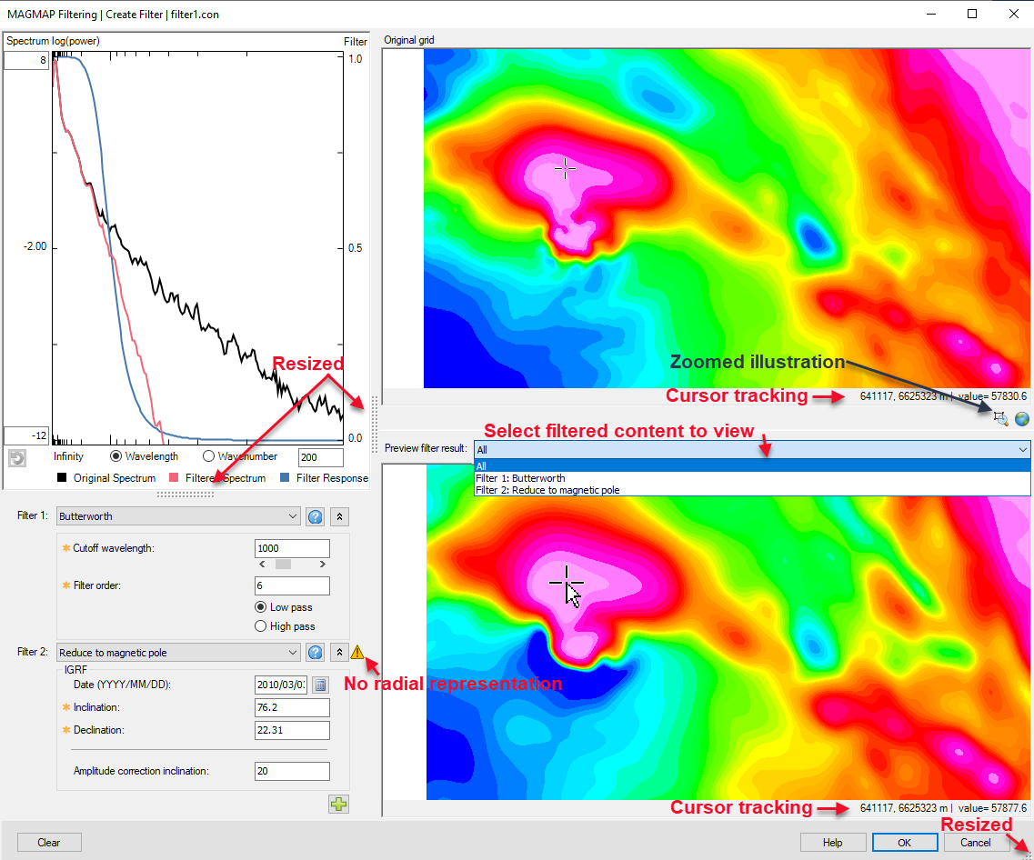Viewport: 1034px width, 860px height.
Task: Select the Low pass radio button
Action: coord(261,607)
